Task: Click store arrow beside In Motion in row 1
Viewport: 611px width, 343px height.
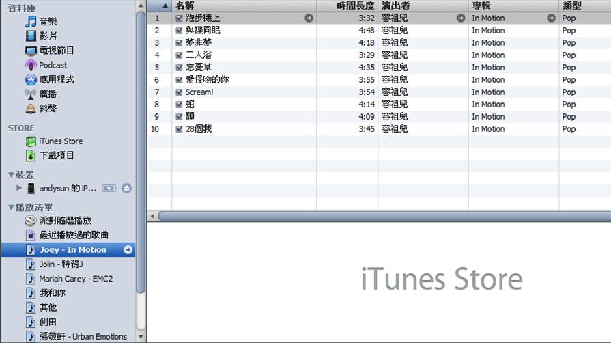Action: pos(551,18)
